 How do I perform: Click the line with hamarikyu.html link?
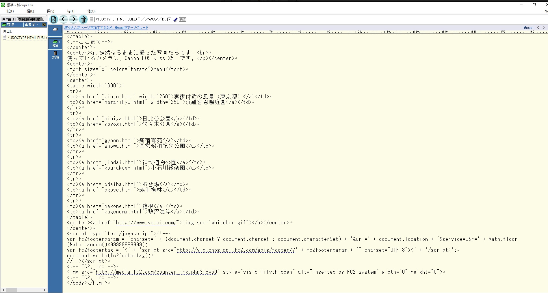click(x=161, y=102)
